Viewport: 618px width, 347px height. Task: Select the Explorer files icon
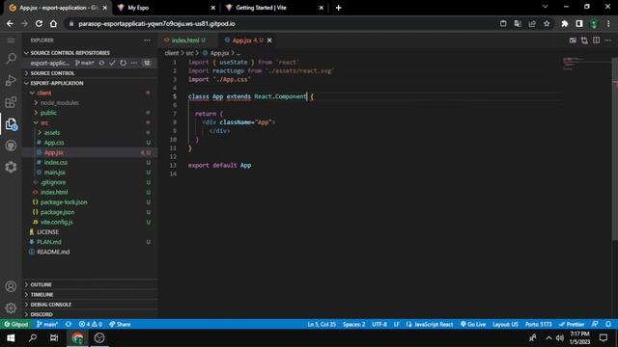11,124
